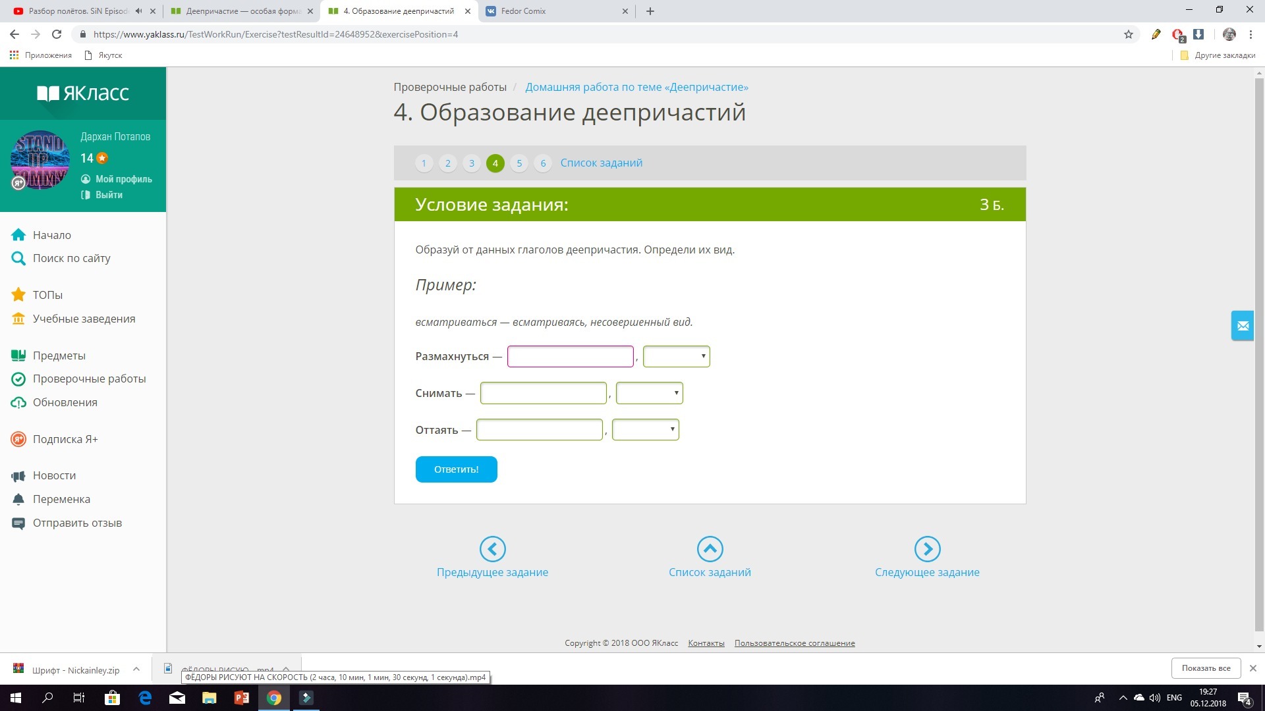Switch ENG keyboard language in tray
This screenshot has height=711, width=1265.
point(1174,698)
